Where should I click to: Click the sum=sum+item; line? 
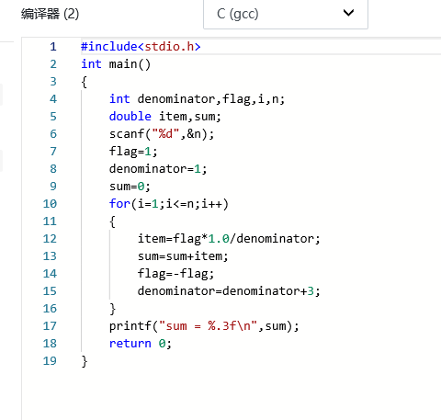(x=183, y=256)
